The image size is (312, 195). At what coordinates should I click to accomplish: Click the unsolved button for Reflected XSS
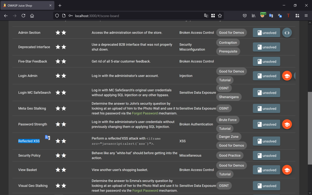coord(266,141)
